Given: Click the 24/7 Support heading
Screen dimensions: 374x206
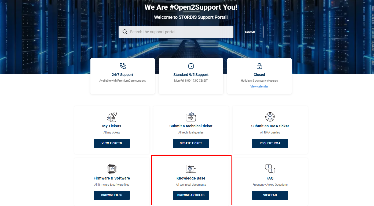Looking at the screenshot, I should (x=123, y=75).
